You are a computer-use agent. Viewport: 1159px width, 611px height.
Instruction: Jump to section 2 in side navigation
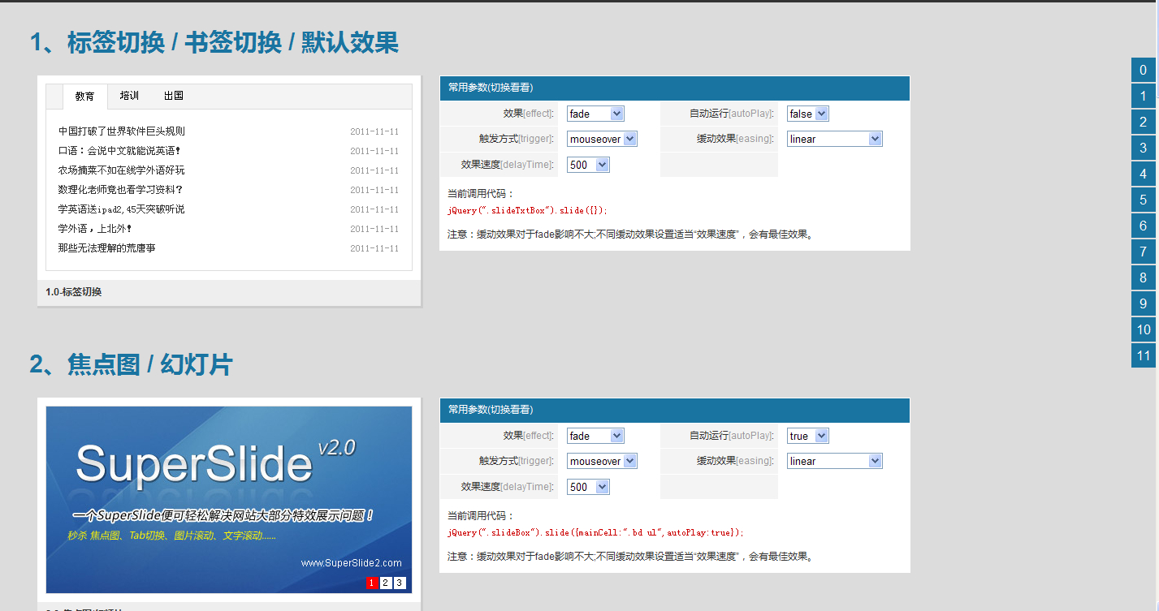[1144, 122]
